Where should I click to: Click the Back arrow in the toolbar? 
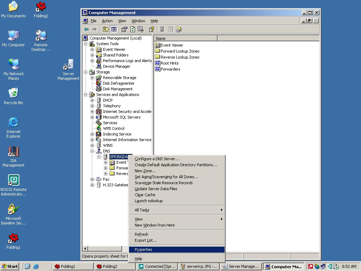pyautogui.click(x=86, y=29)
